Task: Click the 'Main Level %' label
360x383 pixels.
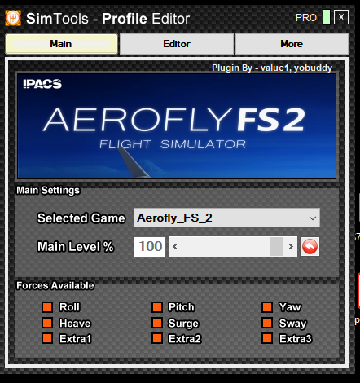Action: pyautogui.click(x=76, y=247)
